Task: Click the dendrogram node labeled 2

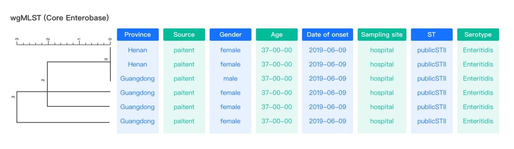Action: coord(43,80)
